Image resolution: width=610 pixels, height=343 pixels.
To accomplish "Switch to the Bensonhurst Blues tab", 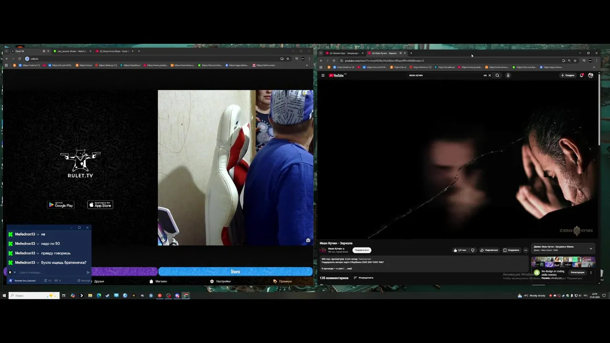I will tap(114, 51).
